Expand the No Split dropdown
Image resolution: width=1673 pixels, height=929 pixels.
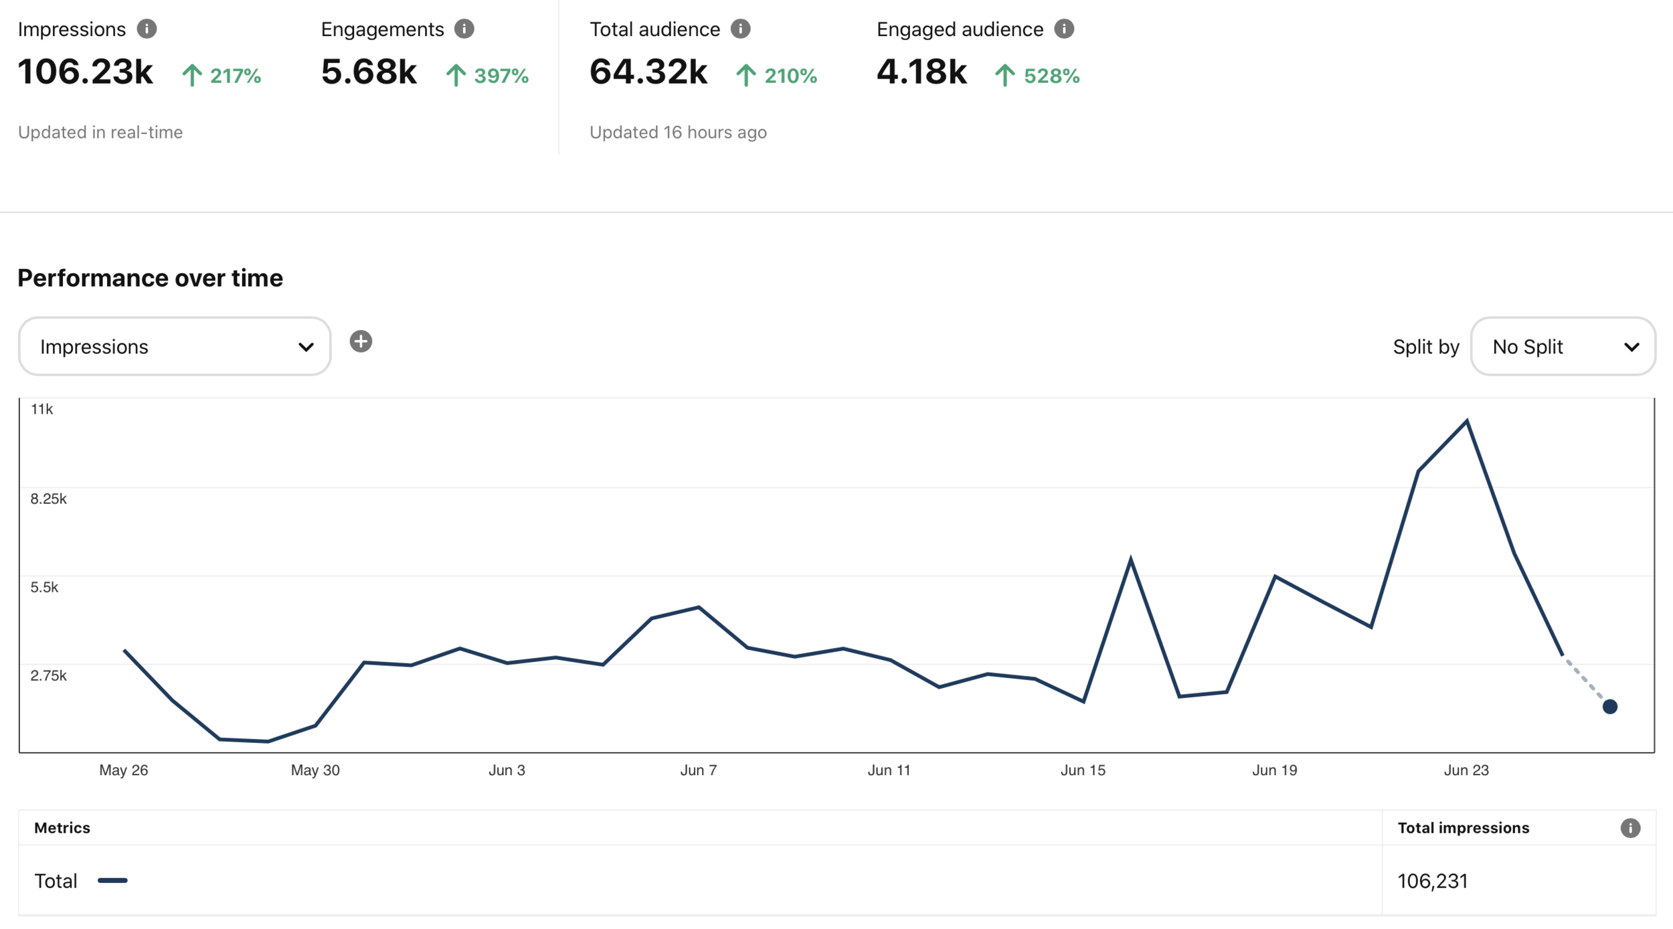pyautogui.click(x=1563, y=347)
